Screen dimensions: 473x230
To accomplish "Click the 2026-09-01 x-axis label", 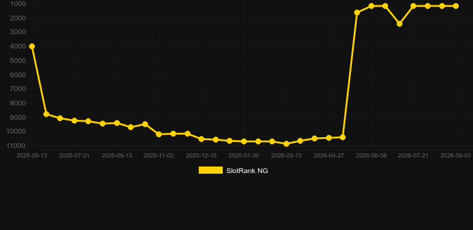I will click(x=456, y=156).
